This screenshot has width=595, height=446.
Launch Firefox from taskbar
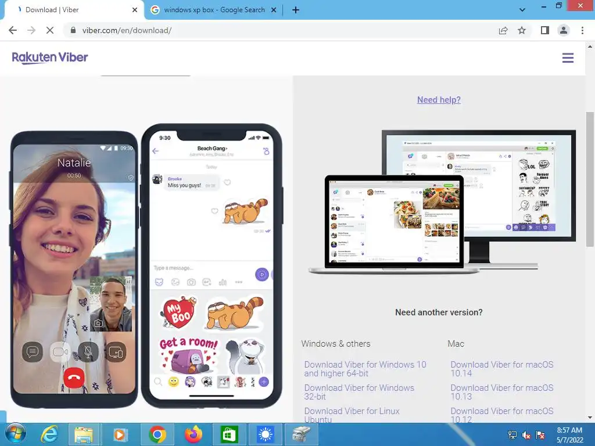(193, 434)
